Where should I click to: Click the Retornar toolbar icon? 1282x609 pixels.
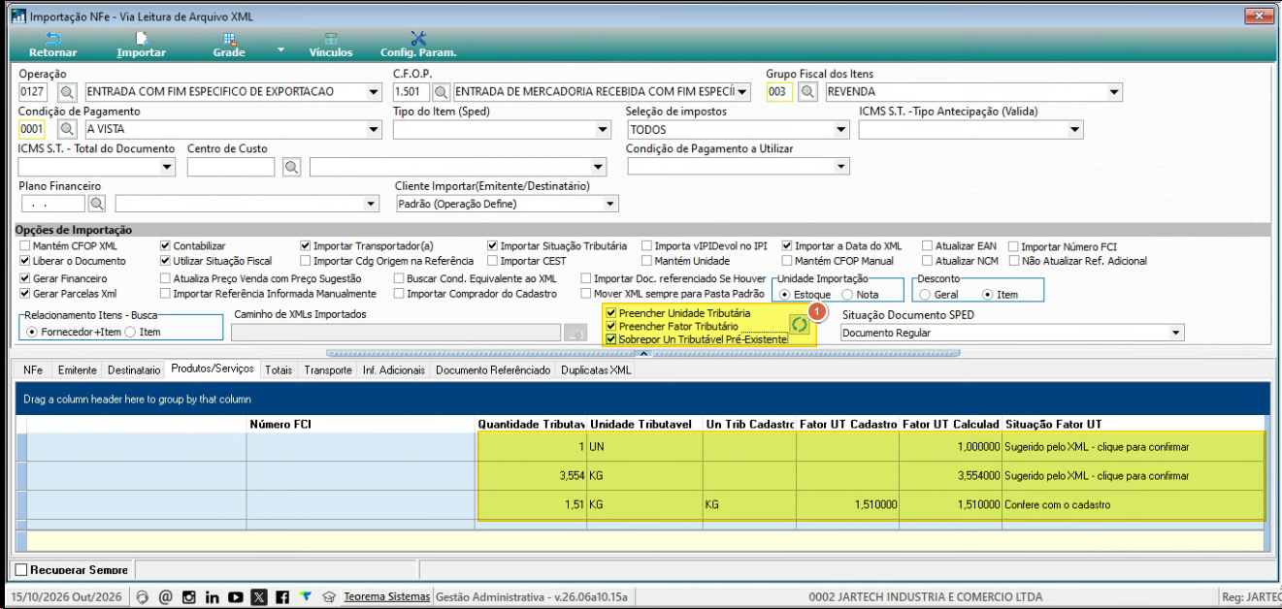pos(53,39)
